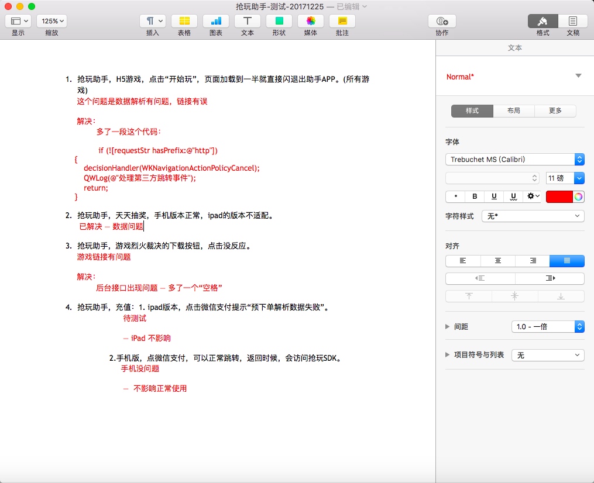Add a shape with 形状
594x483 pixels.
279,21
